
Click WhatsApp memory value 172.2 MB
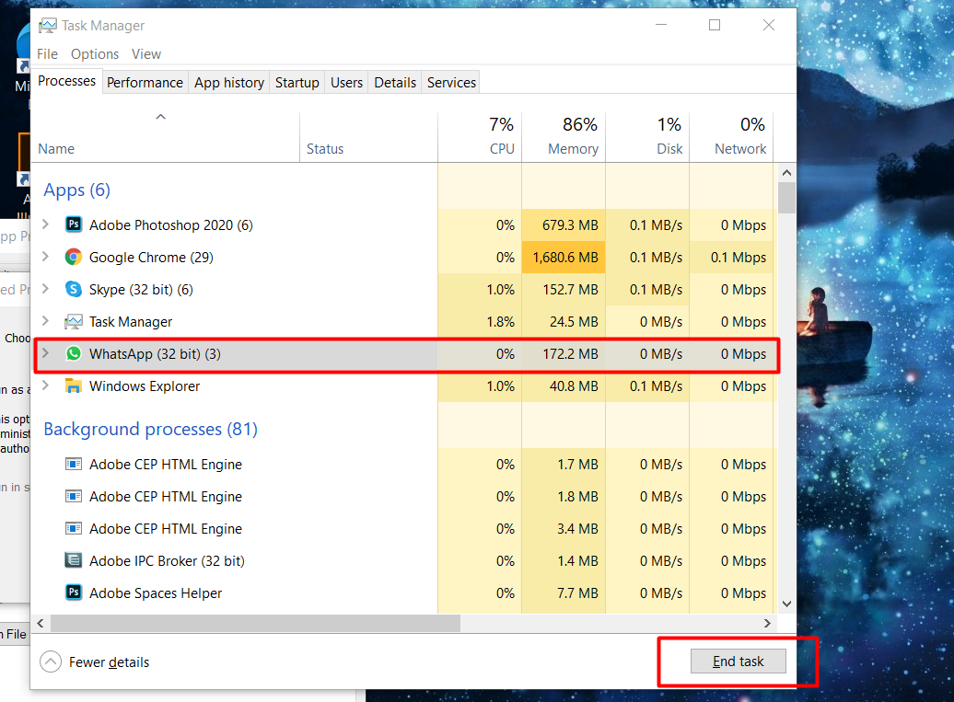(570, 353)
